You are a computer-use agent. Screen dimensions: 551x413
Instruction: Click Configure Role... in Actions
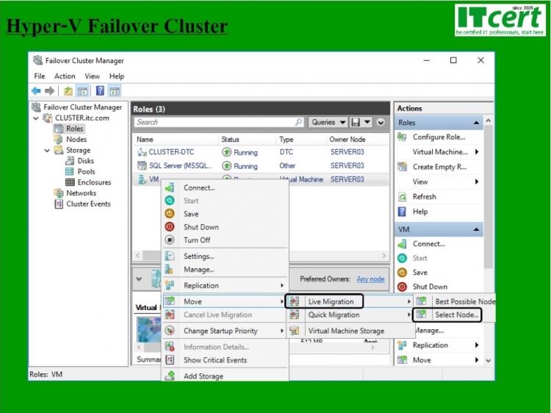coord(439,137)
